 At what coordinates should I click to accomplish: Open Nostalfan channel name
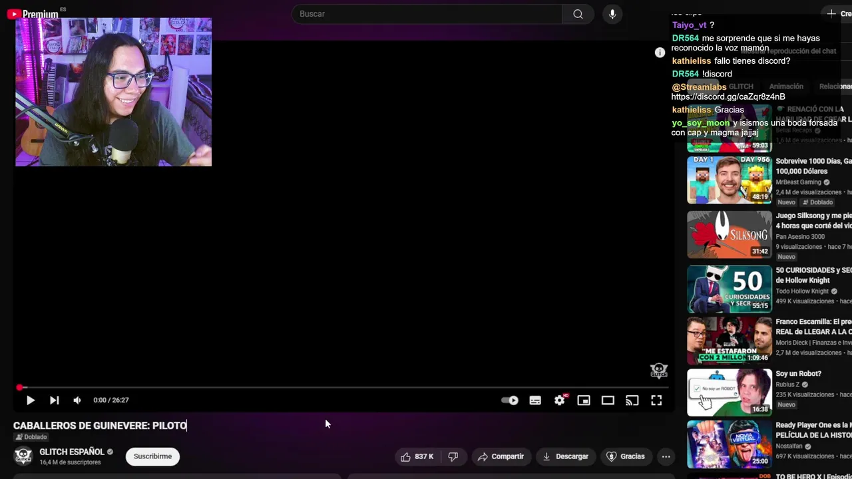790,446
